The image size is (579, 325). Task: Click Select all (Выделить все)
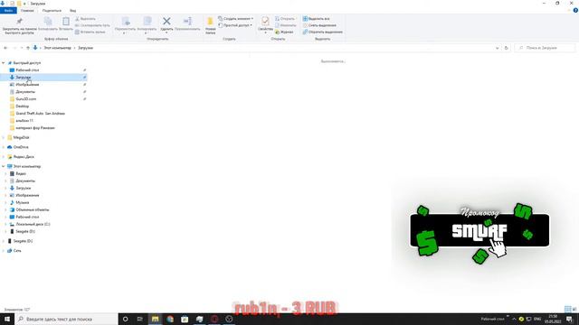coord(317,19)
